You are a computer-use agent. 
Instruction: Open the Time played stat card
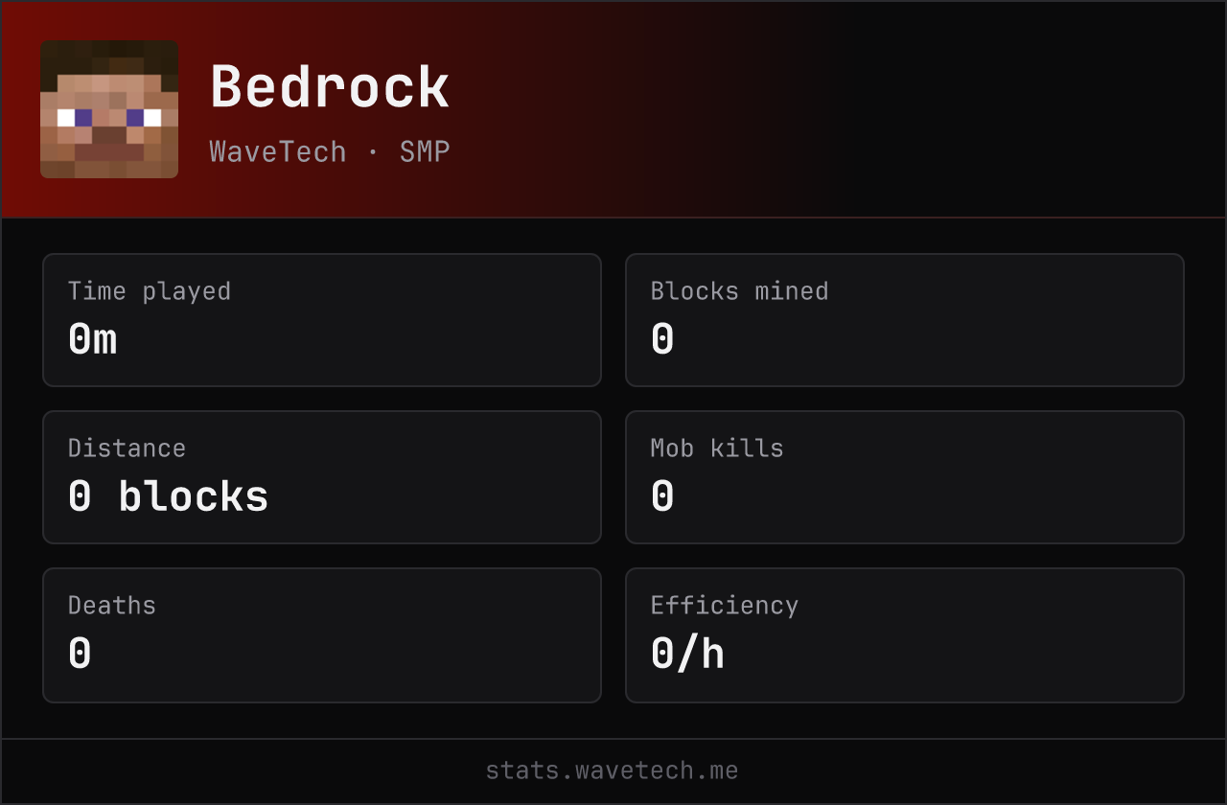coord(322,320)
